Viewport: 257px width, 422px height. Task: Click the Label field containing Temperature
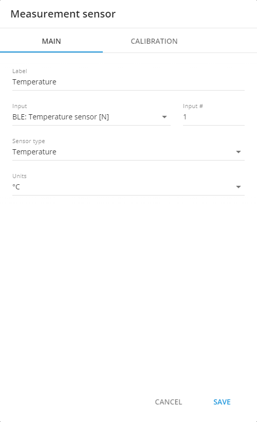coord(128,82)
